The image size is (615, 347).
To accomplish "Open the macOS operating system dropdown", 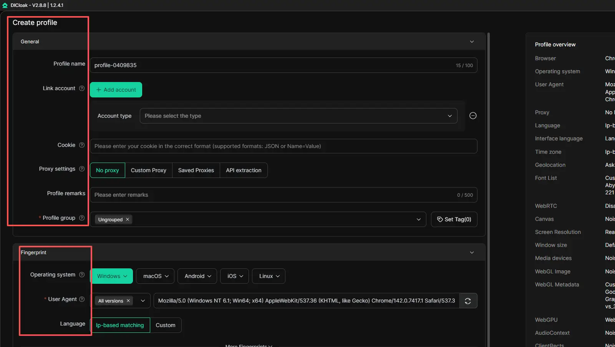I will (x=155, y=276).
